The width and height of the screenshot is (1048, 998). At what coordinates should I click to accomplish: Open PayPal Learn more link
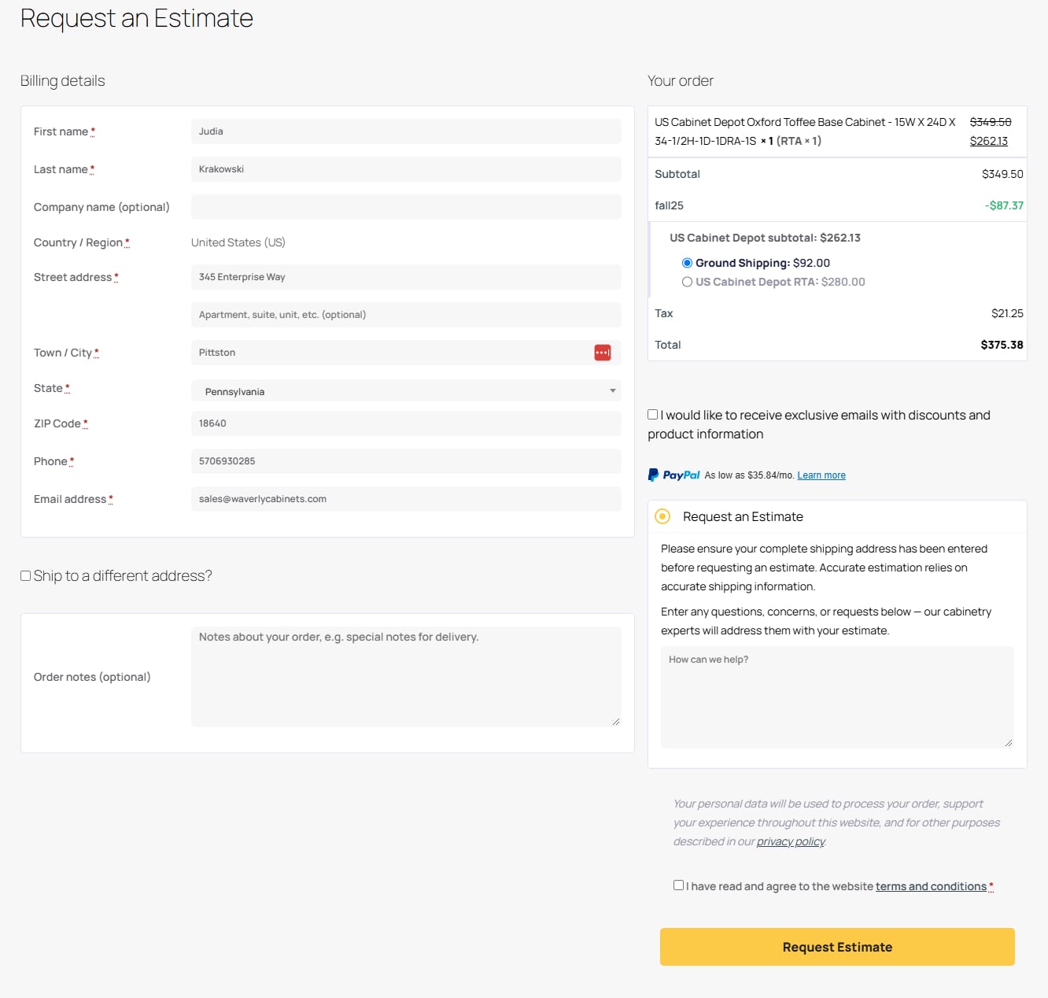[821, 475]
